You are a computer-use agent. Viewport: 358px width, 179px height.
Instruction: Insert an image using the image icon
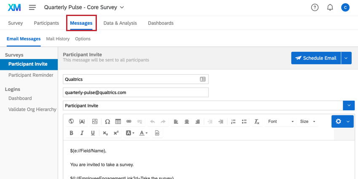(95, 121)
